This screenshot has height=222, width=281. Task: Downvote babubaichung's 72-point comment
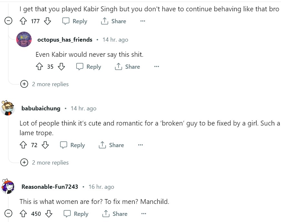pos(45,145)
